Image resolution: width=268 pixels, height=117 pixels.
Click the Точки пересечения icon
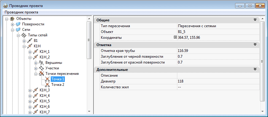pyautogui.click(x=41, y=74)
